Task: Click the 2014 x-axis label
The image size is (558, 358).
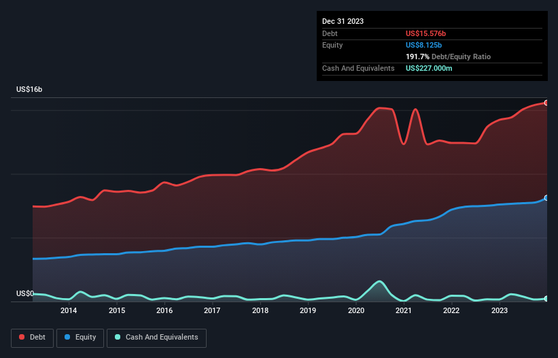Action: pyautogui.click(x=69, y=310)
